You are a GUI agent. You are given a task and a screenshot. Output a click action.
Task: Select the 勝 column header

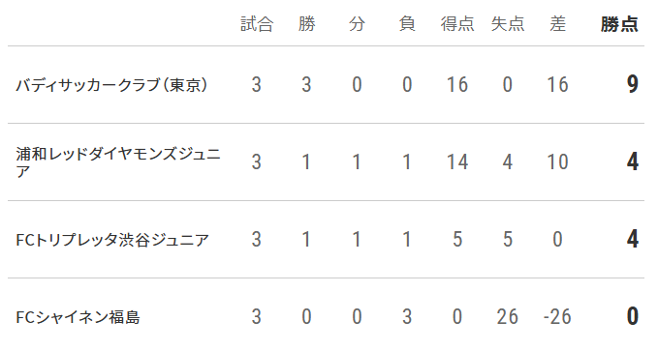[x=307, y=24]
